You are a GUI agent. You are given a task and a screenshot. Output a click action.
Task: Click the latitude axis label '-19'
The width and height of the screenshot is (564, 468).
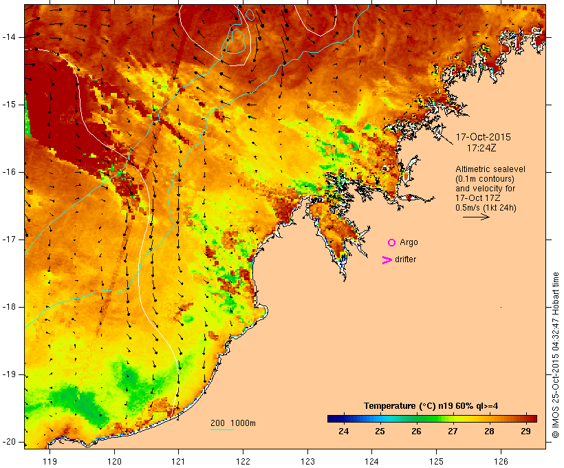pos(9,374)
